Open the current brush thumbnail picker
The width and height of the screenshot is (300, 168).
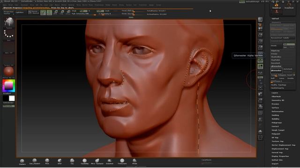[9, 23]
